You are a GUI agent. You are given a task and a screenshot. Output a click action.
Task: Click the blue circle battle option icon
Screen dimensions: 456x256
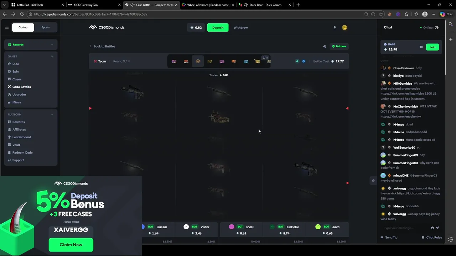point(304,61)
